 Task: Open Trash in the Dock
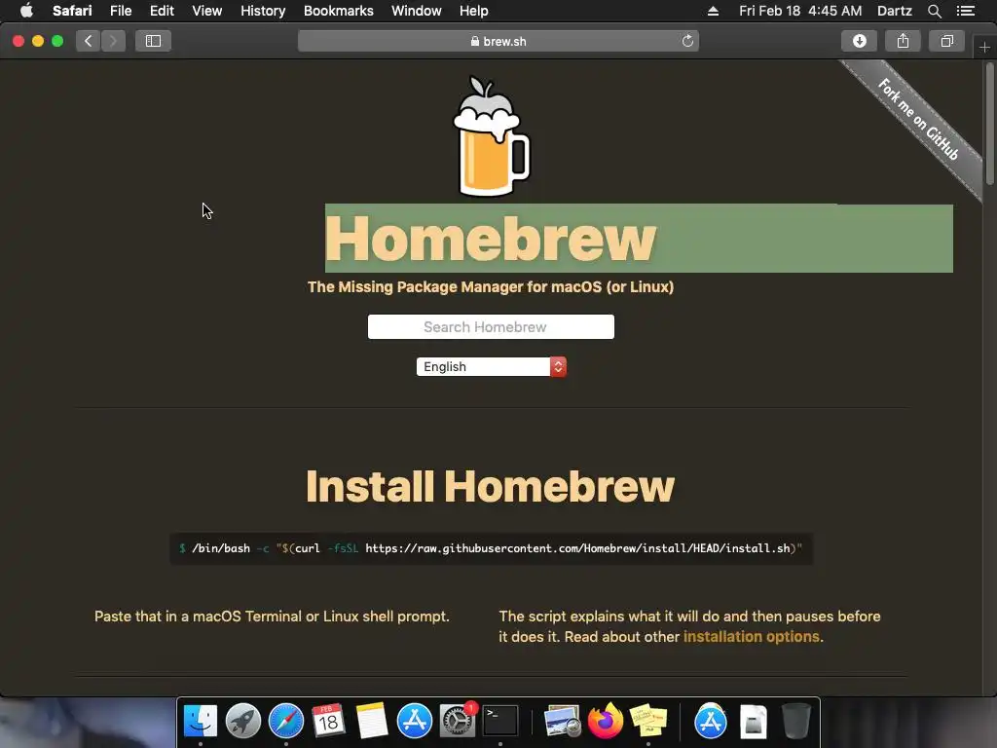click(x=795, y=722)
